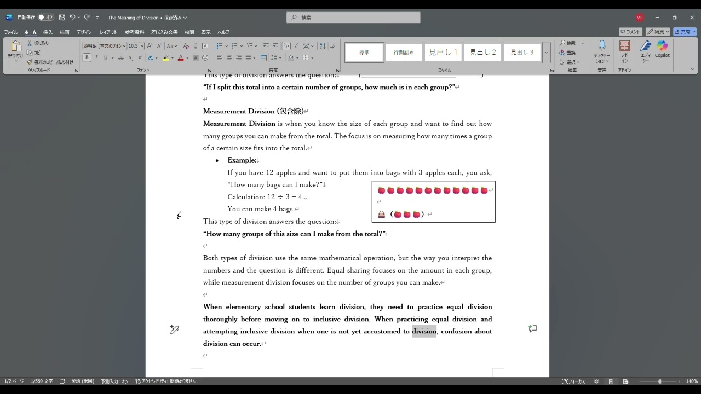Click the Borders icon
The width and height of the screenshot is (701, 394).
click(306, 57)
